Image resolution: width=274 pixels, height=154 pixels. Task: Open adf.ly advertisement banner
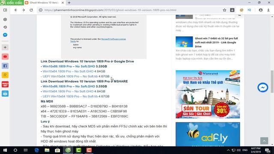[208, 134]
